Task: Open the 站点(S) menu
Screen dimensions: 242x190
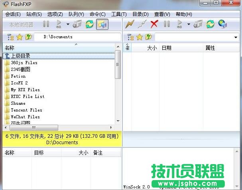Action: [34, 14]
